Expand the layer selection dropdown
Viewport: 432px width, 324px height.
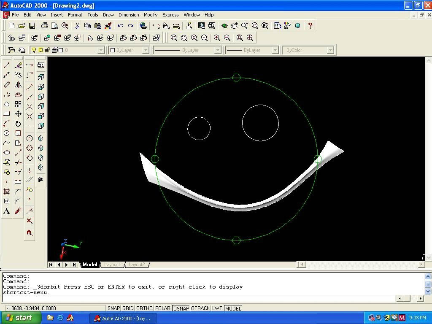[100, 50]
